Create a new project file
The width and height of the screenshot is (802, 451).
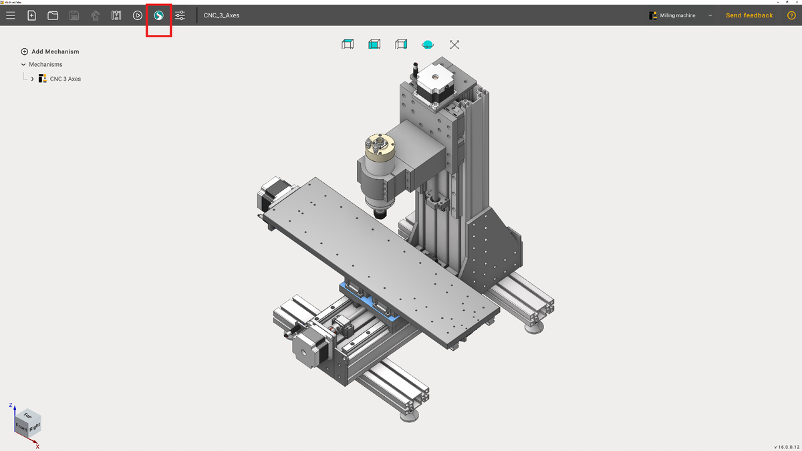pyautogui.click(x=31, y=15)
